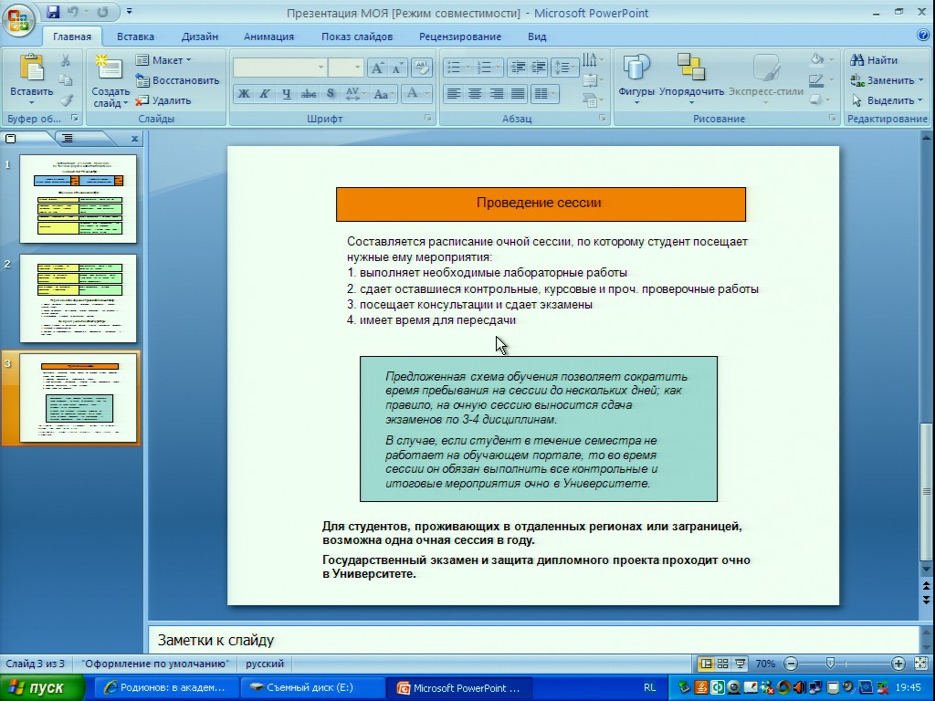Open the Упорядочить arrange options
This screenshot has width=935, height=701.
[x=692, y=79]
